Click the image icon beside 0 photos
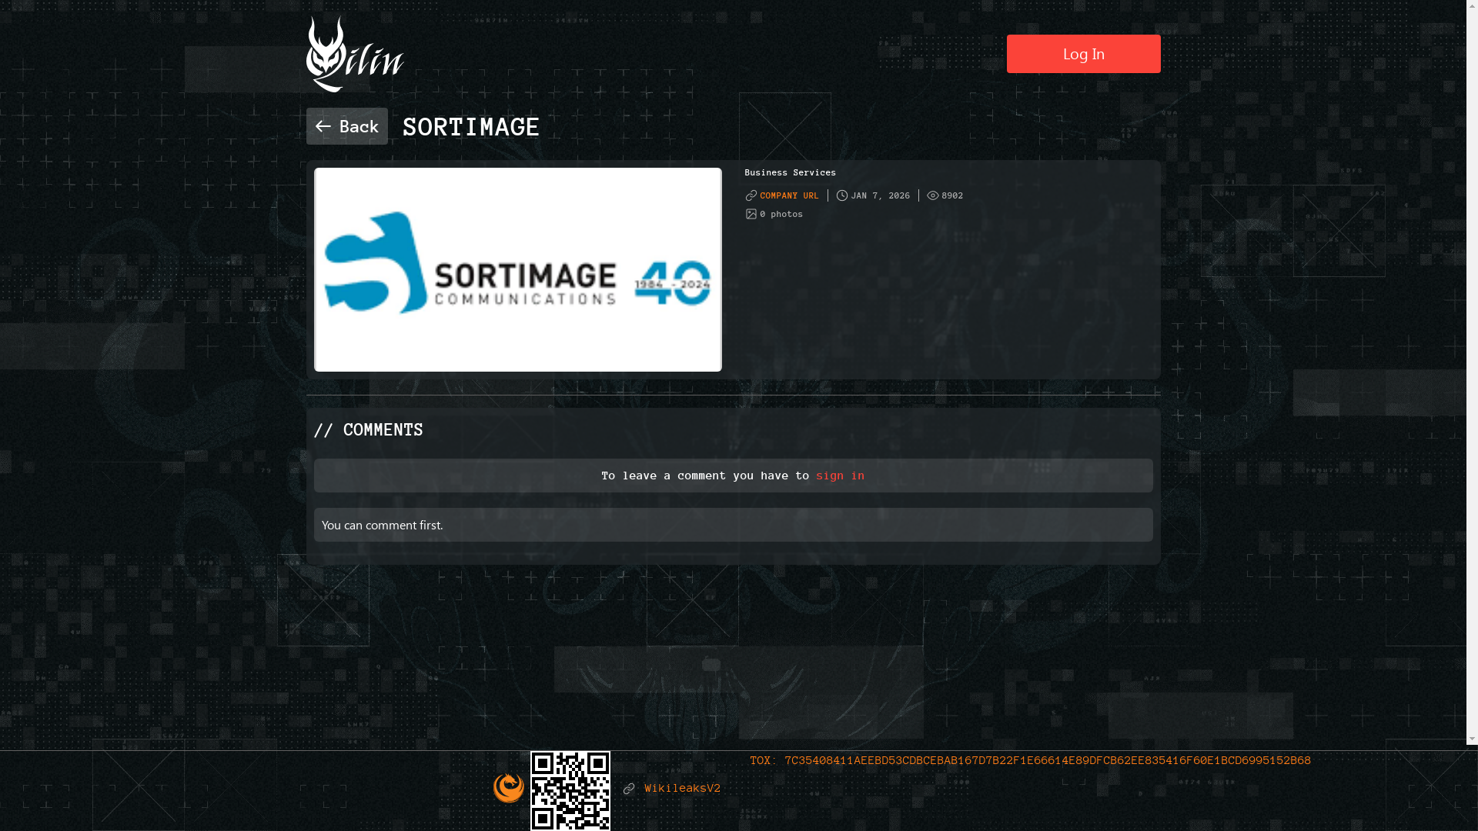Image resolution: width=1478 pixels, height=831 pixels. pyautogui.click(x=751, y=214)
